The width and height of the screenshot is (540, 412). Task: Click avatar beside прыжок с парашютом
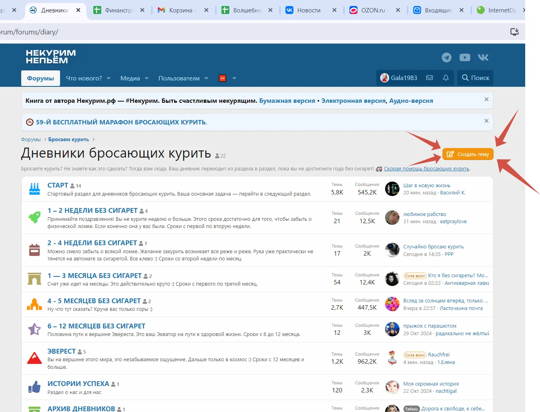pos(392,329)
